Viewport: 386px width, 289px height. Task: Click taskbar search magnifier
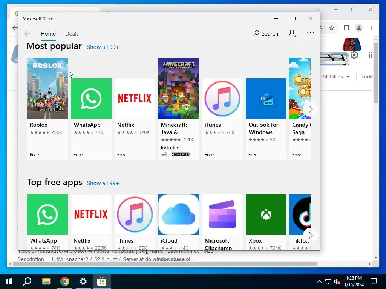coord(27,281)
